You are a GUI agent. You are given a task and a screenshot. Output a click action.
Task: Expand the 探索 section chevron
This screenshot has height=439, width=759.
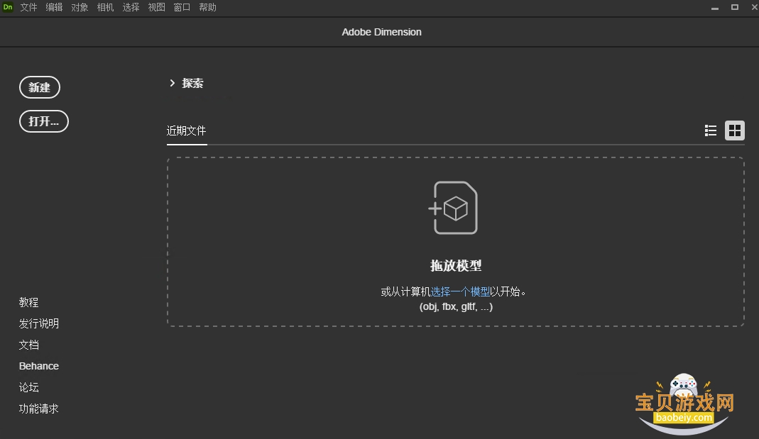coord(173,83)
